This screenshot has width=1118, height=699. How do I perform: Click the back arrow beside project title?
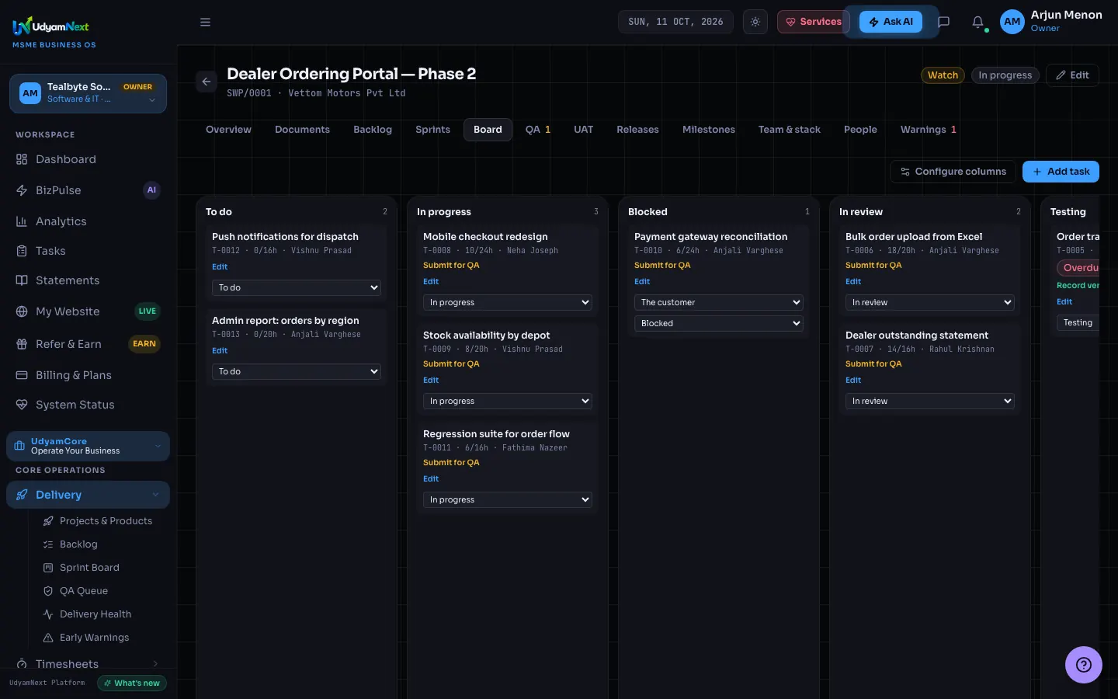pos(207,81)
